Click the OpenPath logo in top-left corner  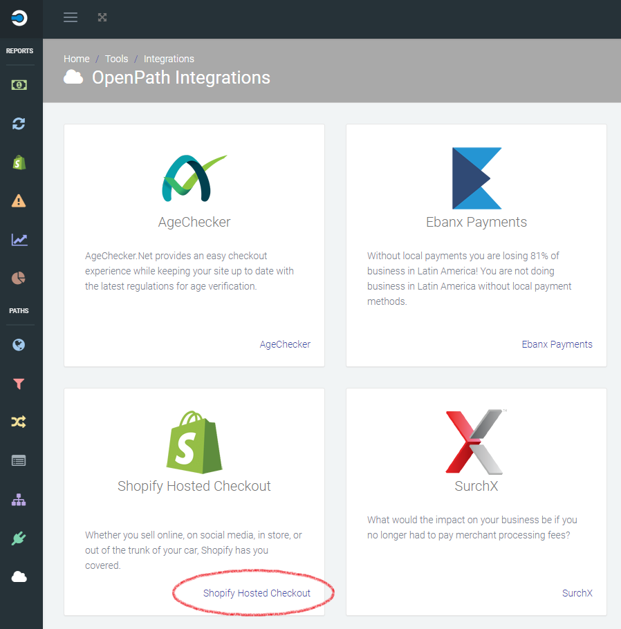(19, 17)
